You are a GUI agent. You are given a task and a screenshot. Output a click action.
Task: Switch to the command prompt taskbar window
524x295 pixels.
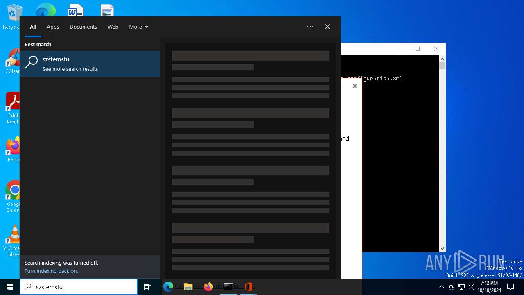click(x=228, y=287)
